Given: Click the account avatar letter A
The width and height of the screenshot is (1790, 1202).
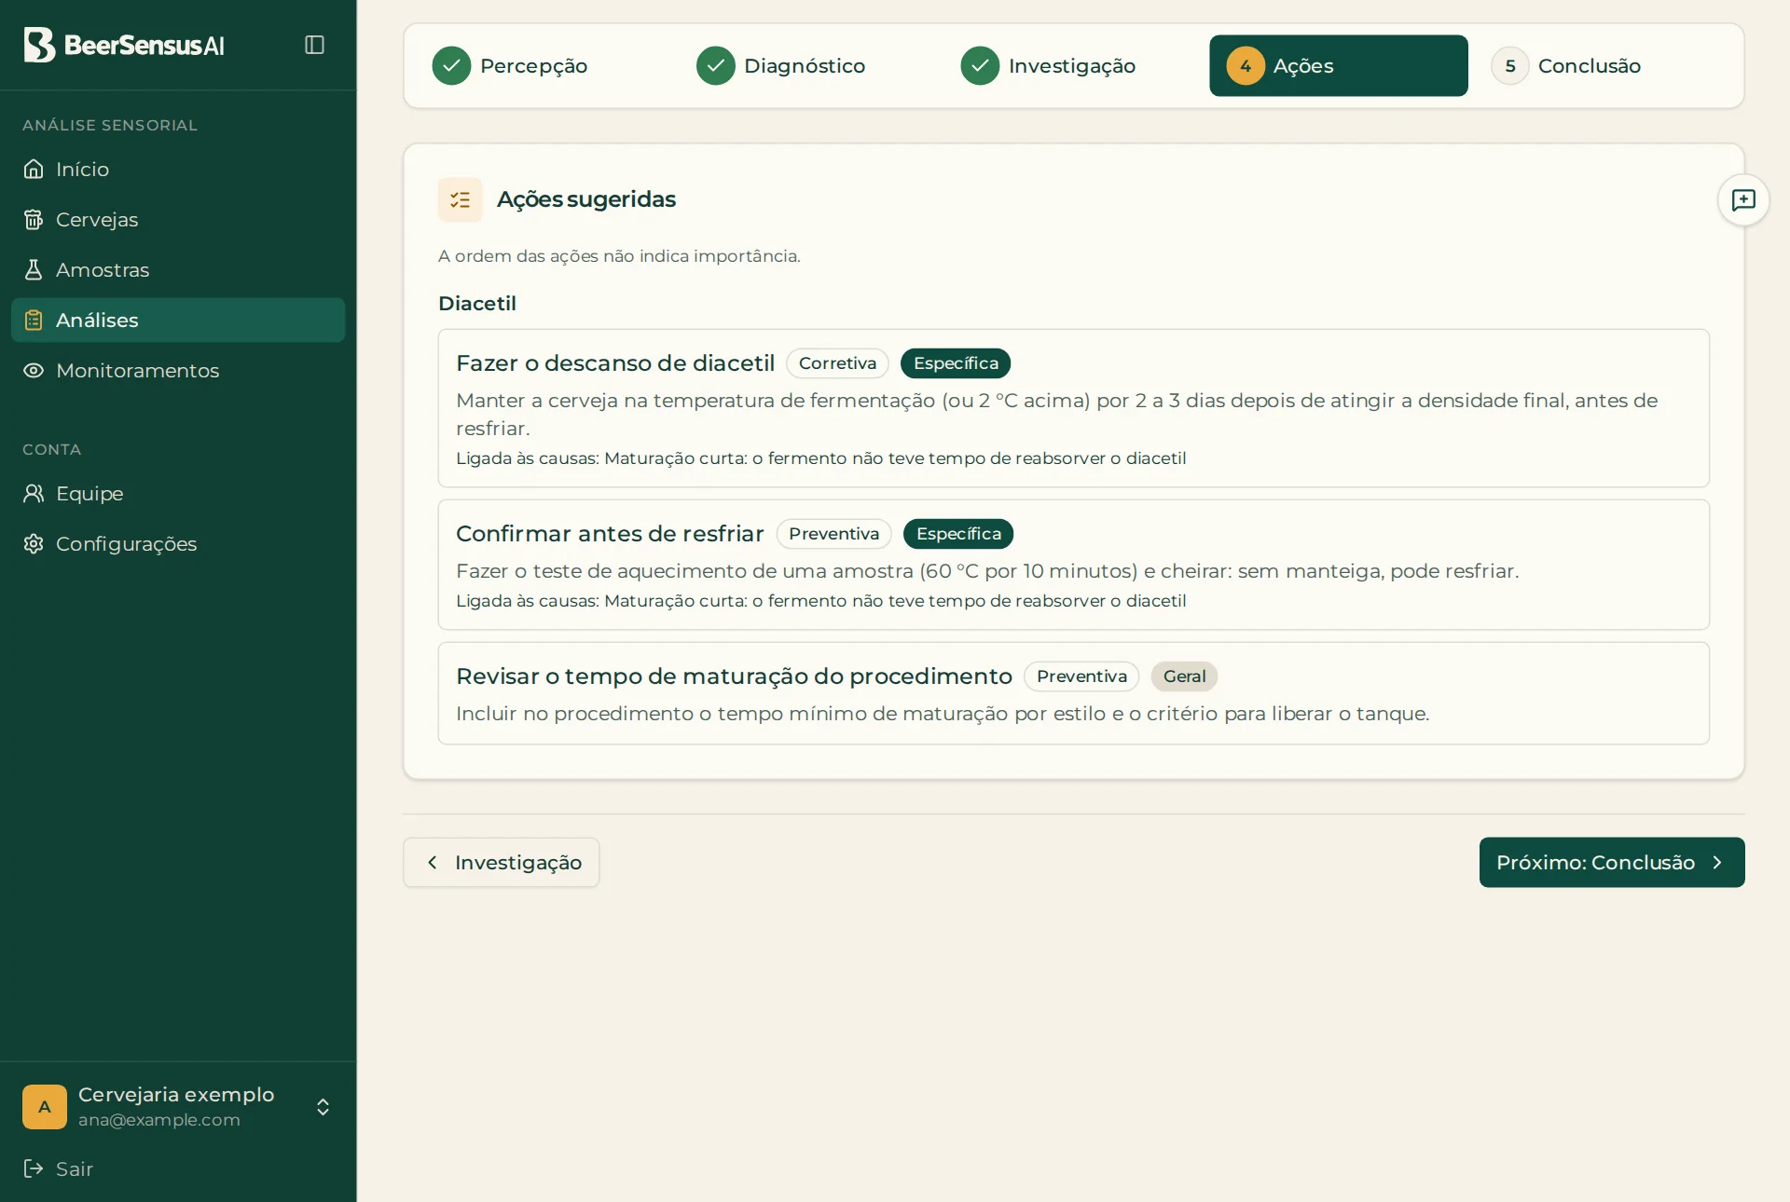Looking at the screenshot, I should click(x=45, y=1107).
